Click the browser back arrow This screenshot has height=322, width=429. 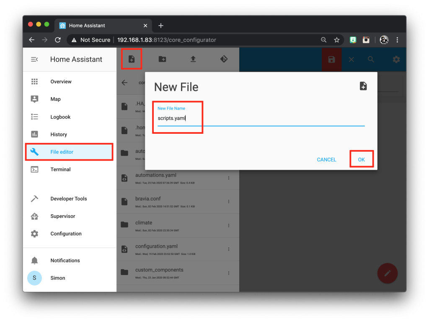pyautogui.click(x=32, y=40)
